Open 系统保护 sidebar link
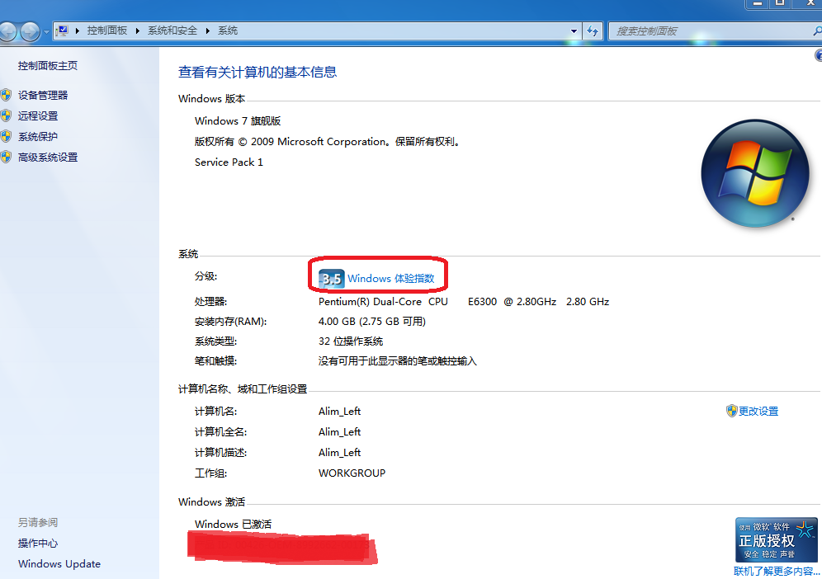This screenshot has height=579, width=822. (38, 137)
